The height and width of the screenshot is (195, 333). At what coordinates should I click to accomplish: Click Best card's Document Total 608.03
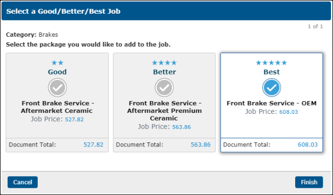tap(308, 144)
